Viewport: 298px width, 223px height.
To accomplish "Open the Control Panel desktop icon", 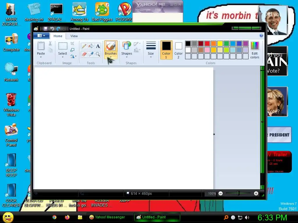I will coord(11,135).
